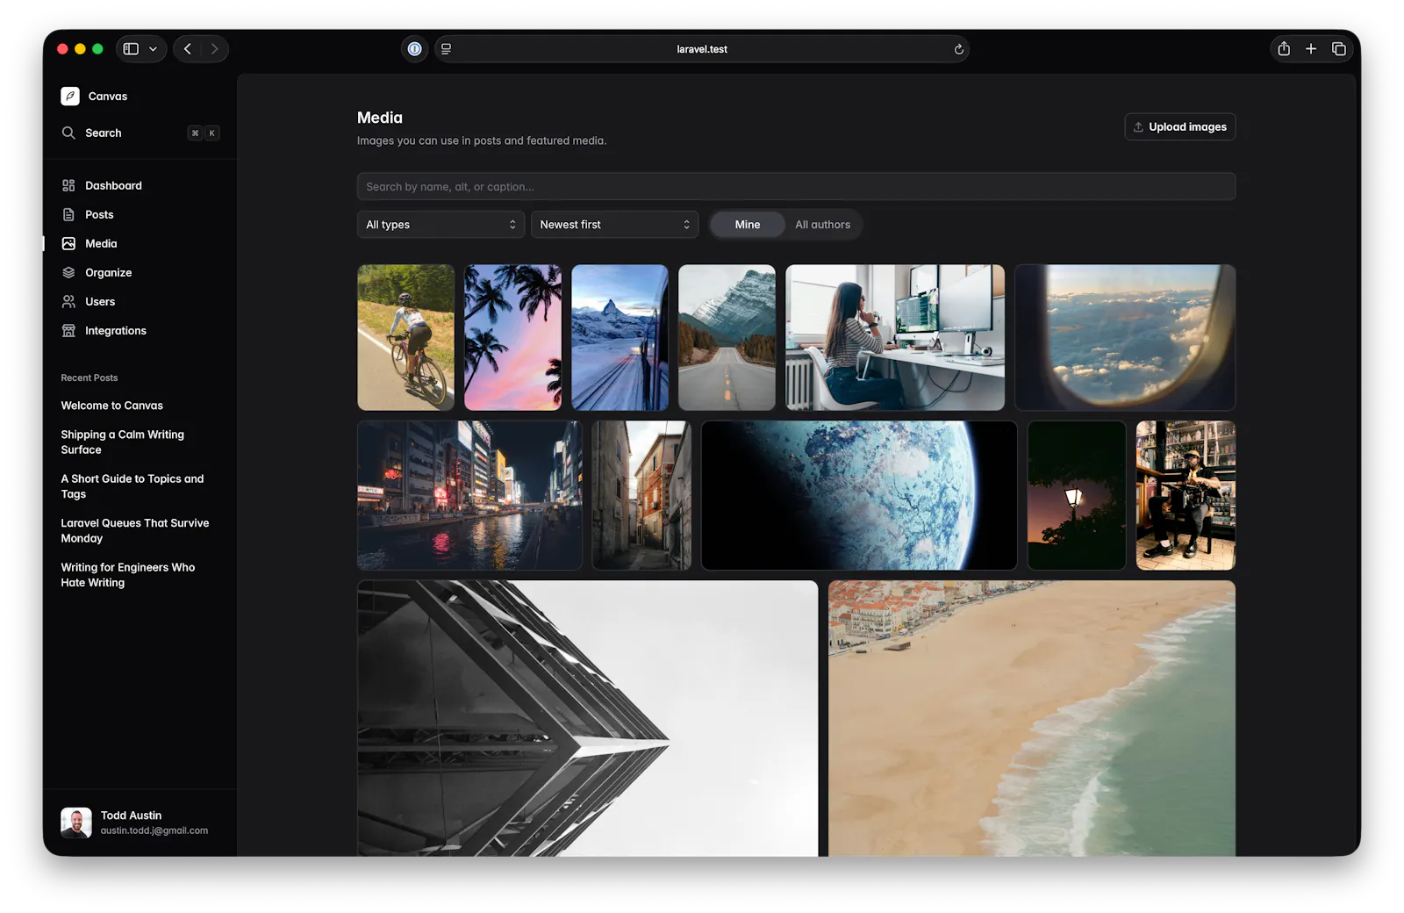
Task: Click the Users people icon
Action: point(68,302)
